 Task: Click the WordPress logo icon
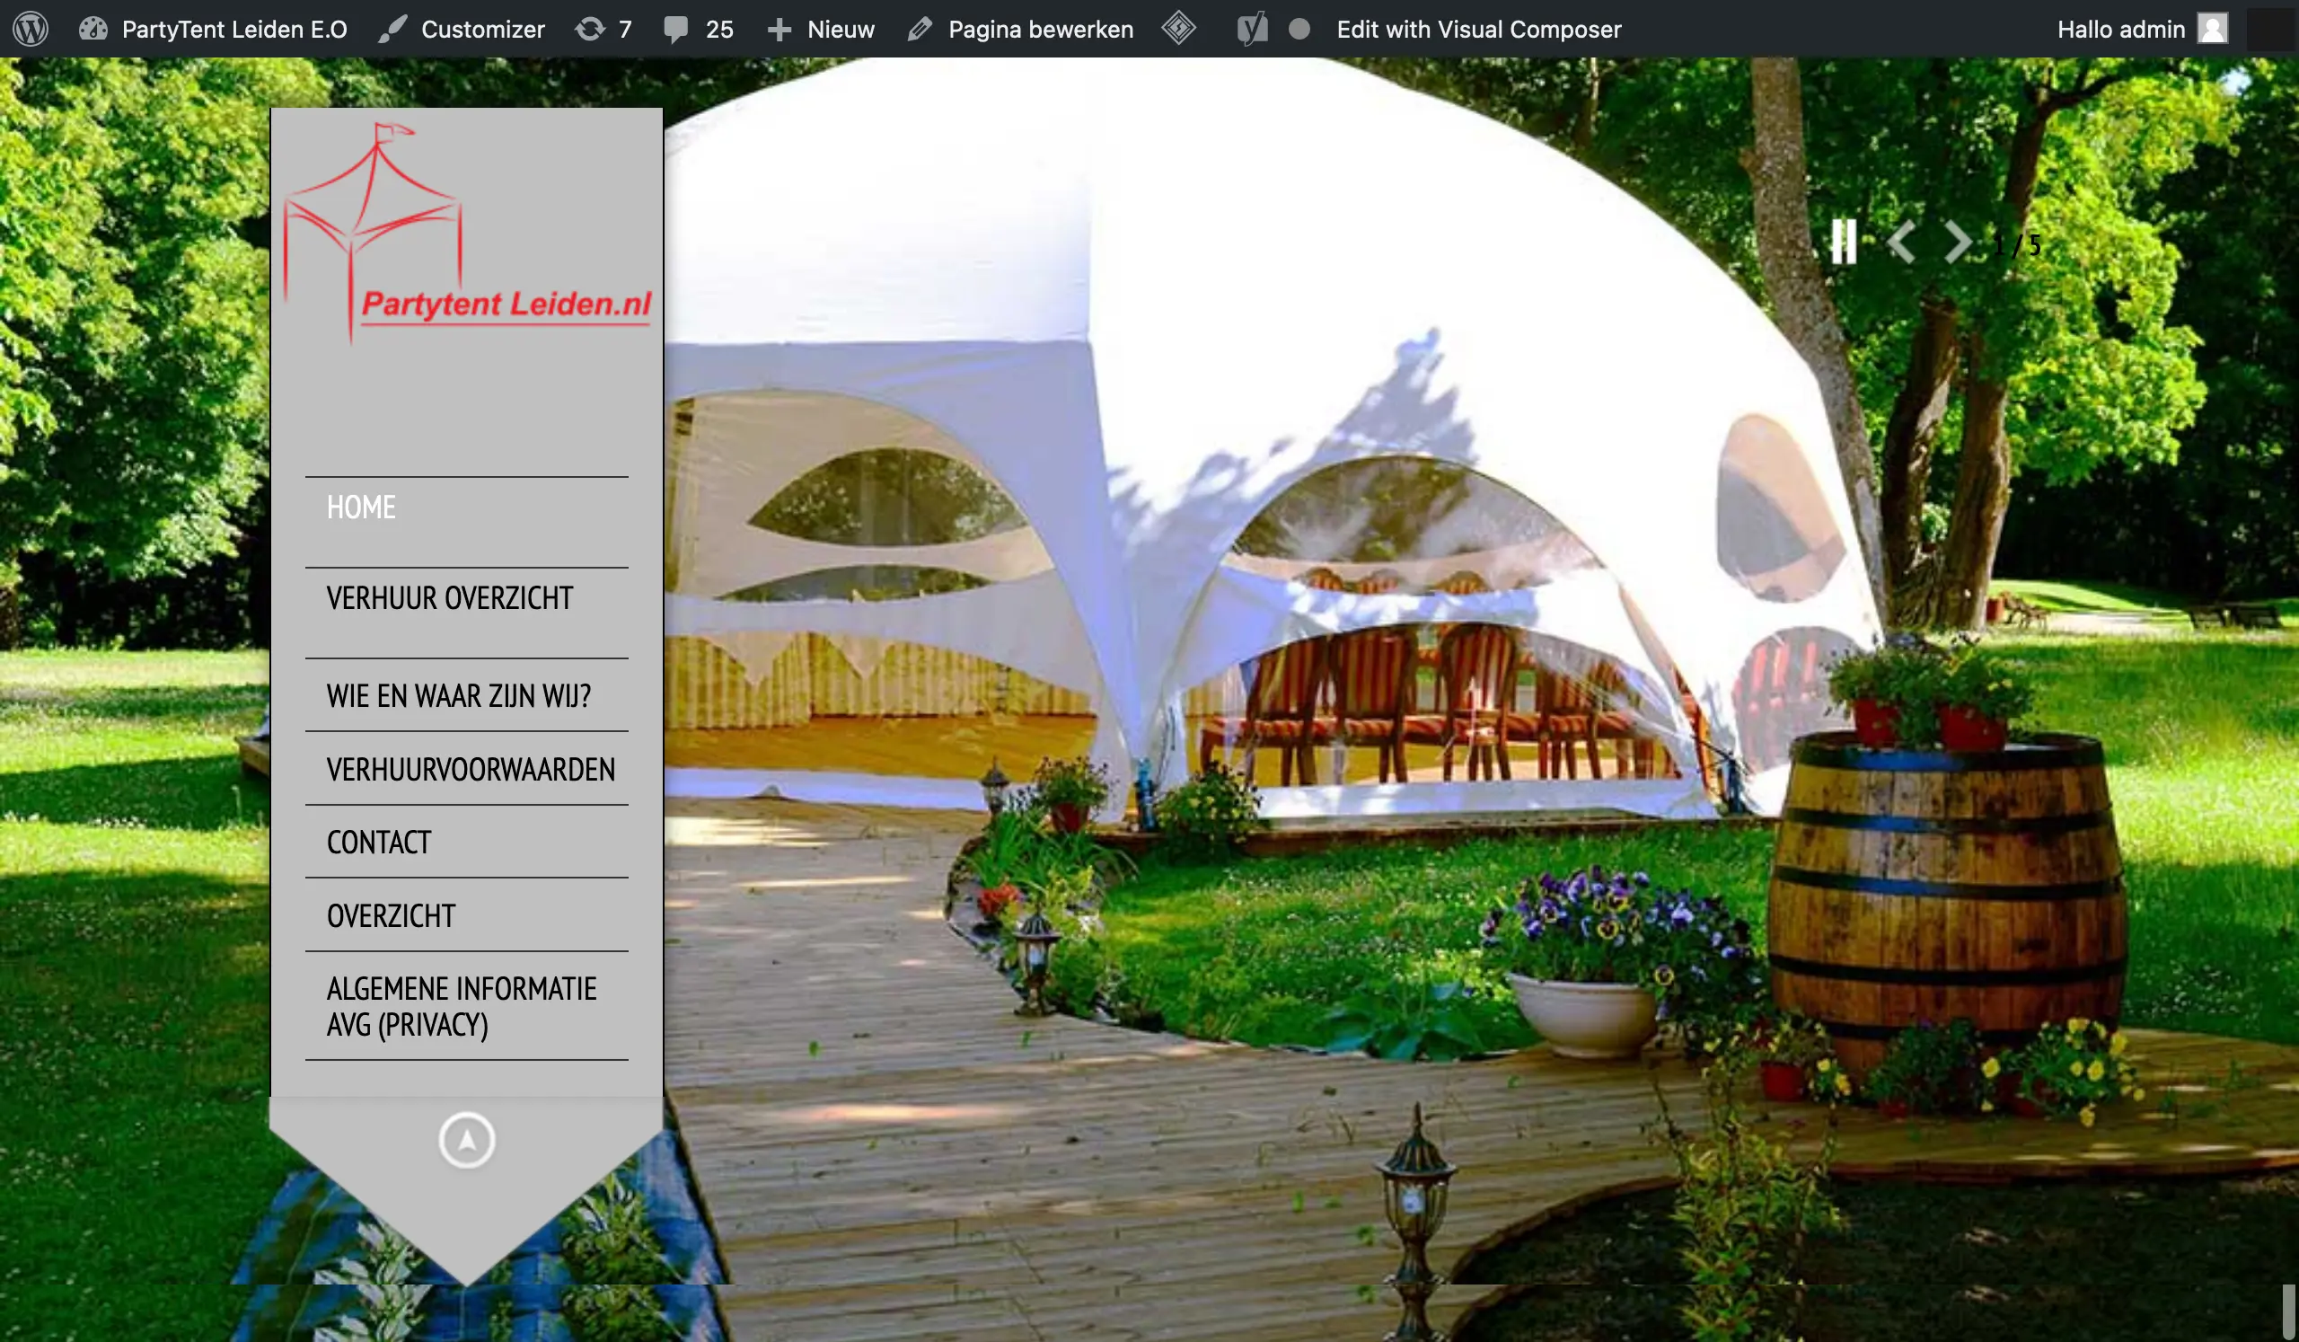click(x=31, y=30)
